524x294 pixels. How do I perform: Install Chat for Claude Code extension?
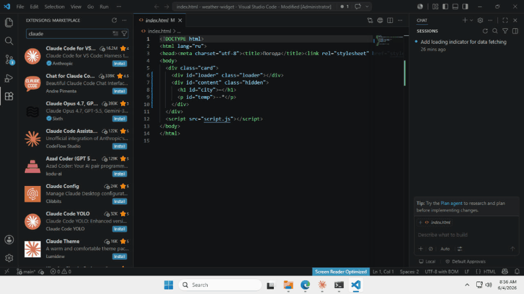click(119, 91)
